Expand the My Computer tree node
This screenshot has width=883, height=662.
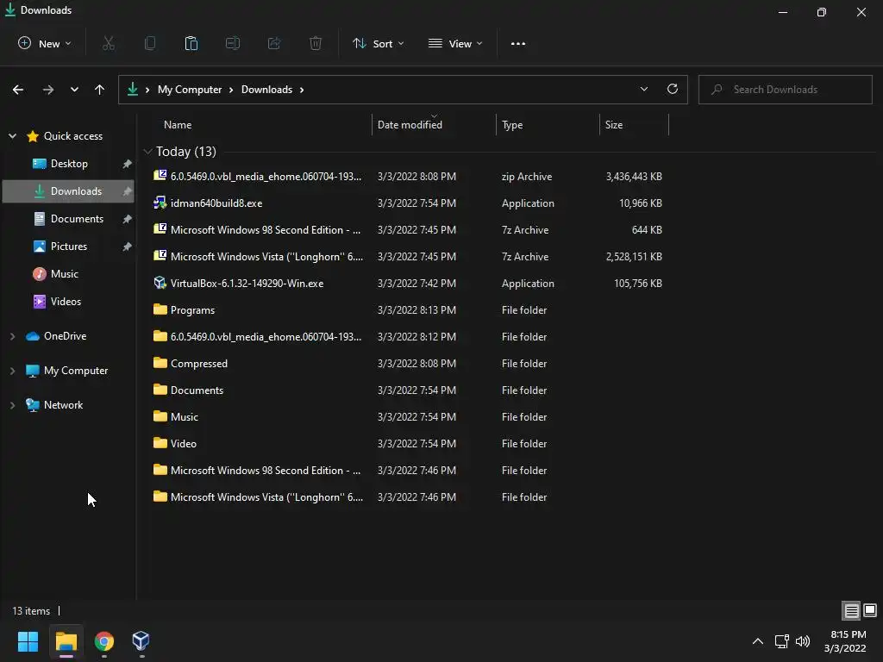coord(12,371)
